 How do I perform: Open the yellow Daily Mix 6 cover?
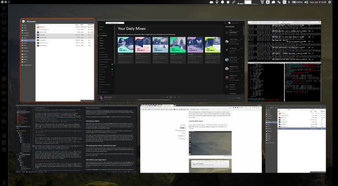point(213,45)
